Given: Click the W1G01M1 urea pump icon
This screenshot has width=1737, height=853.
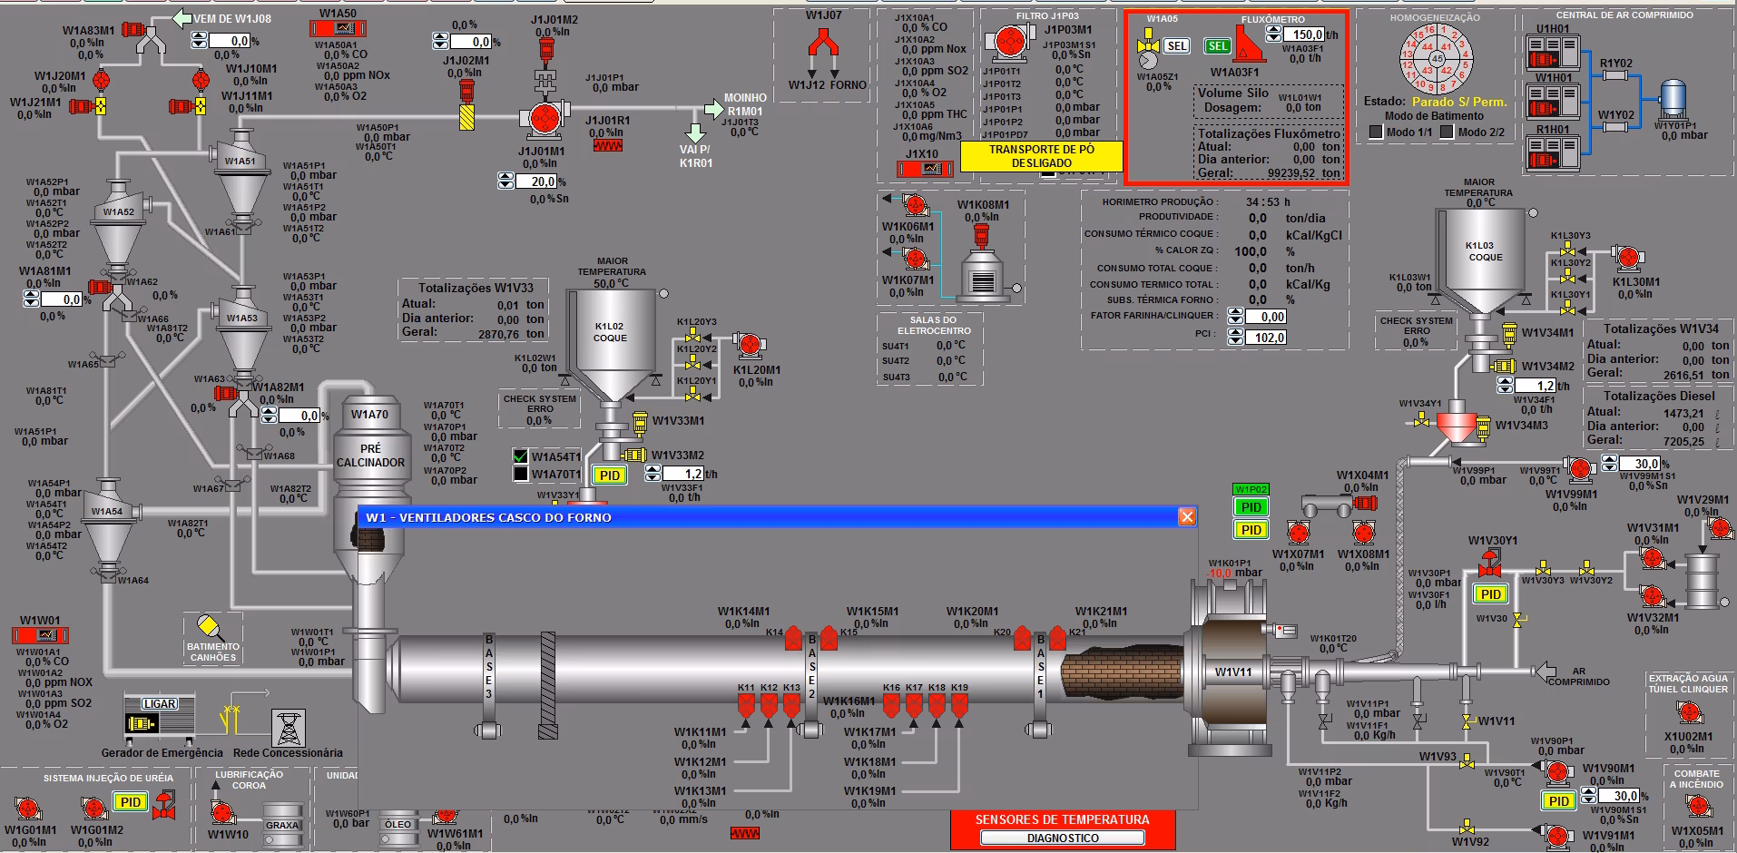Looking at the screenshot, I should [27, 809].
